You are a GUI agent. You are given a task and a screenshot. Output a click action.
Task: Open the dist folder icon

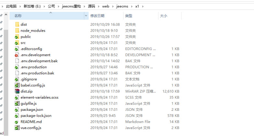(17, 24)
